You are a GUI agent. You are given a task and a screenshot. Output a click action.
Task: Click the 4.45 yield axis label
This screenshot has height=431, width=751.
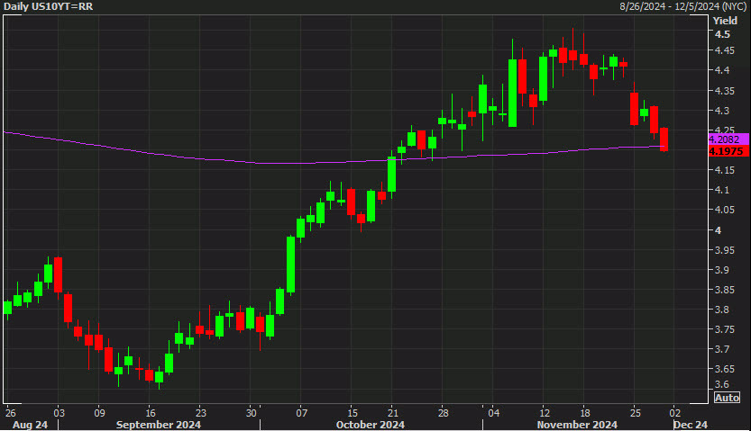[725, 50]
